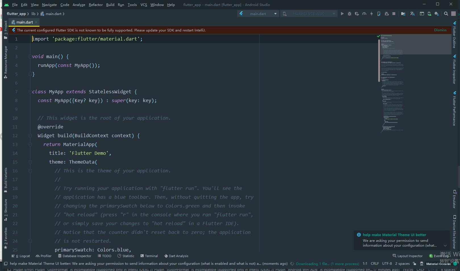This screenshot has width=460, height=271.
Task: Click the code minimap preview
Action: point(415,84)
